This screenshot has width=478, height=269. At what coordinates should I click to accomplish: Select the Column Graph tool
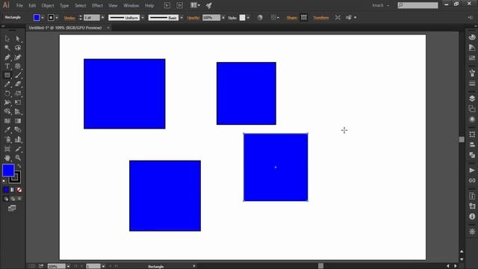coord(18,140)
